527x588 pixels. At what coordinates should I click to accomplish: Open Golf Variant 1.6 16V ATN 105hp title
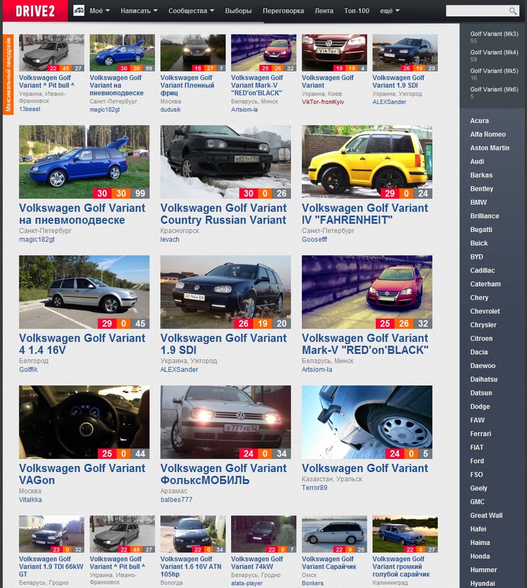190,567
